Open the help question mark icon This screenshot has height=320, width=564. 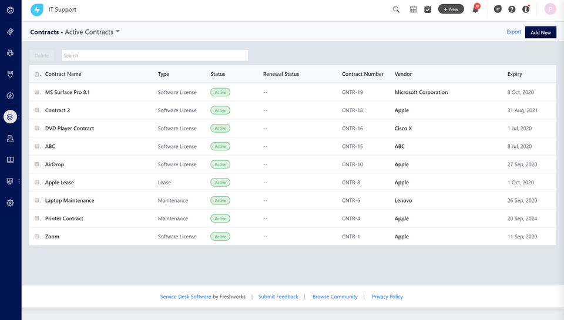[x=512, y=9]
